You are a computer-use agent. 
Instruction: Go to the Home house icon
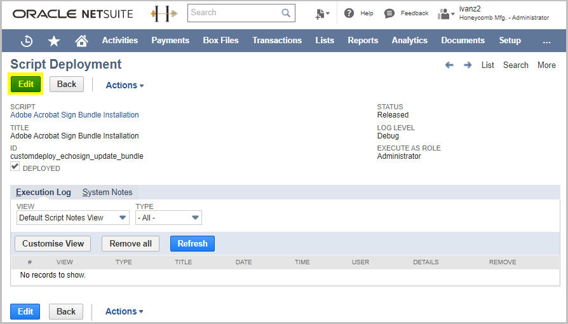81,41
